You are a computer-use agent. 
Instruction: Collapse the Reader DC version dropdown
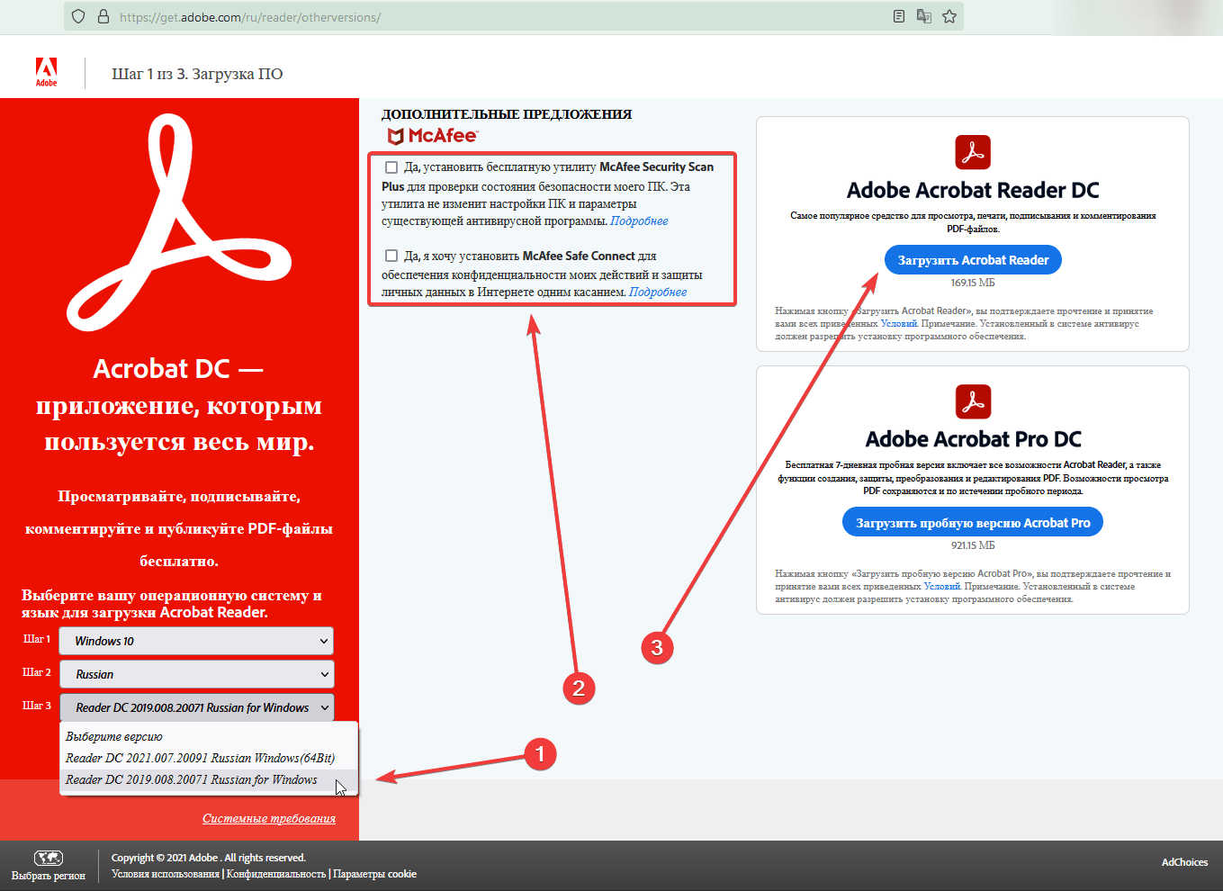(x=196, y=707)
